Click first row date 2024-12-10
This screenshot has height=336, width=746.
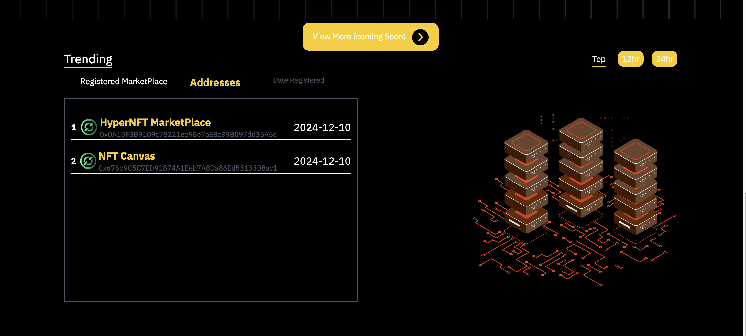322,127
